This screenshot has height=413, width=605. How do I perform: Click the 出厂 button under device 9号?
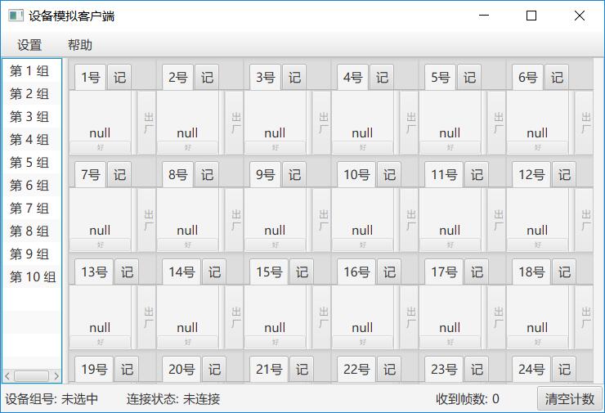click(322, 220)
